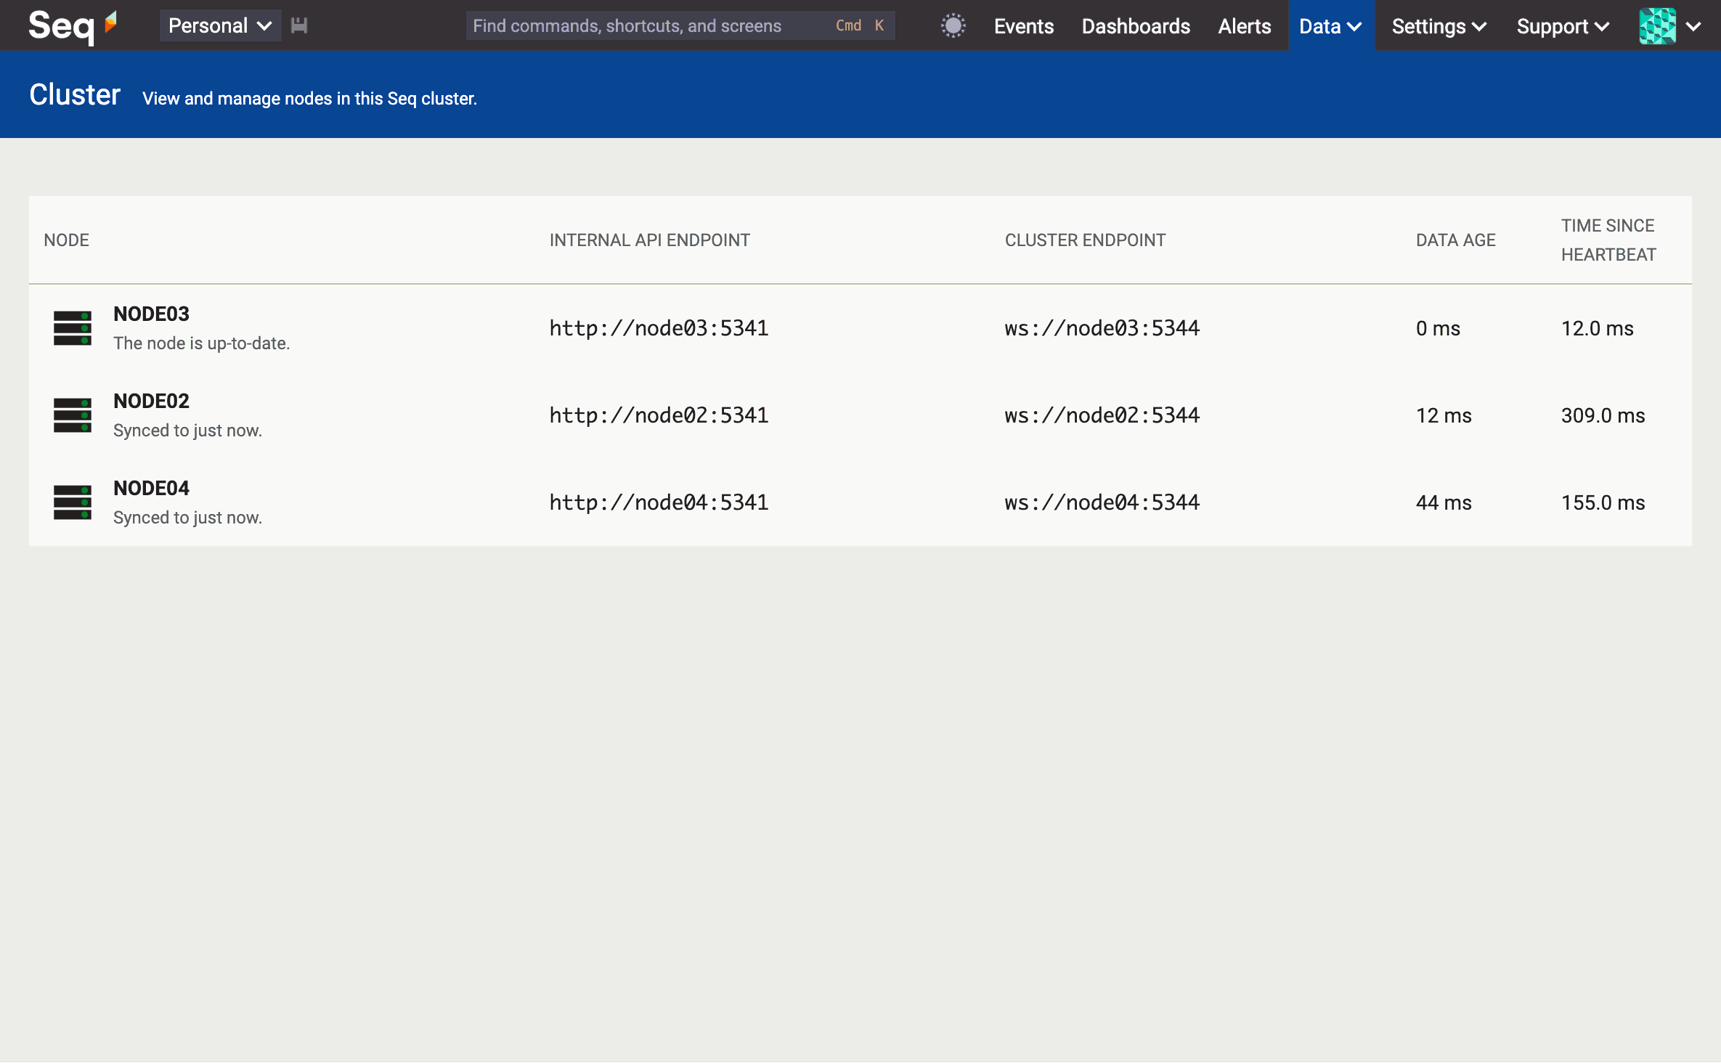The image size is (1721, 1063).
Task: Go to the Events screen
Action: [x=1024, y=26]
